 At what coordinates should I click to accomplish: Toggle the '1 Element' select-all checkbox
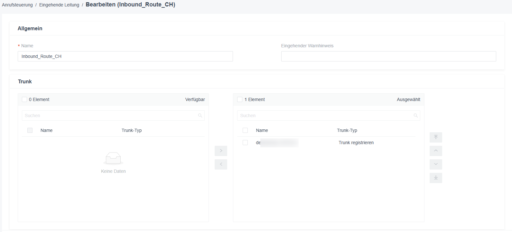(x=240, y=99)
